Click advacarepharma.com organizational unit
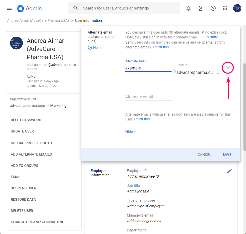246x234 pixels. (27, 106)
